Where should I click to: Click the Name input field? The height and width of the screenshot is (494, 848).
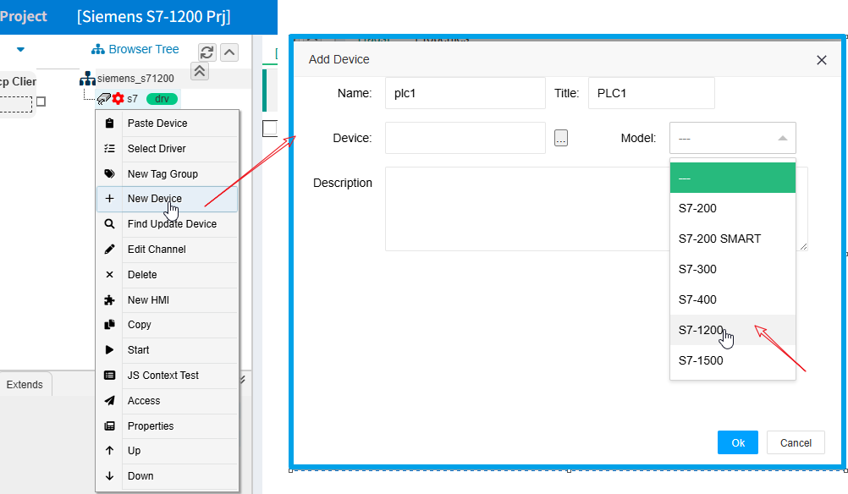tap(465, 93)
